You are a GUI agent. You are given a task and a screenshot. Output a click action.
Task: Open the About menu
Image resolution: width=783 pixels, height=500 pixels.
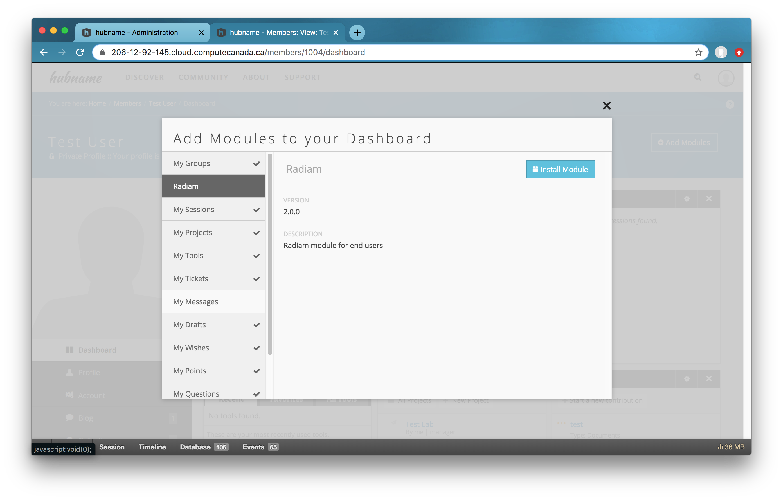256,77
